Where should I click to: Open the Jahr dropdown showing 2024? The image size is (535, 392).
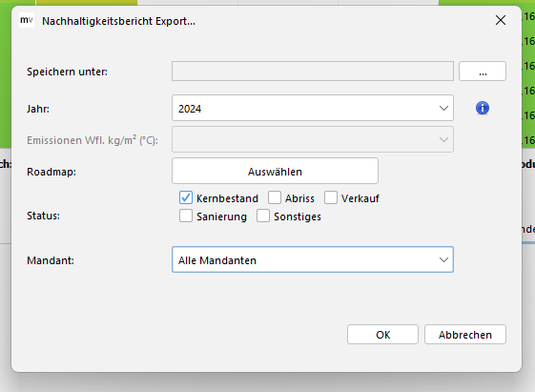[313, 108]
